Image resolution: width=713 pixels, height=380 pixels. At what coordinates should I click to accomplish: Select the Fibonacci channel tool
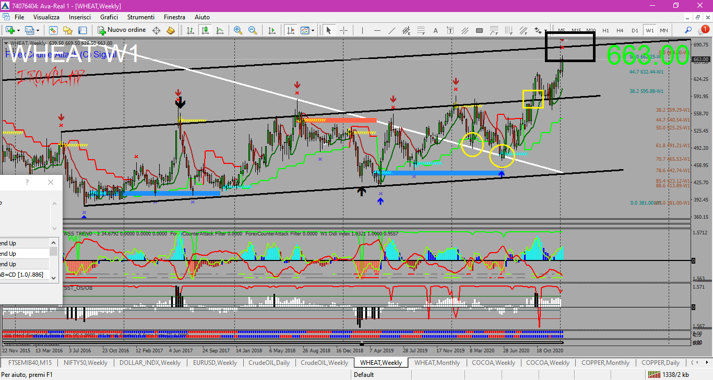[523, 30]
